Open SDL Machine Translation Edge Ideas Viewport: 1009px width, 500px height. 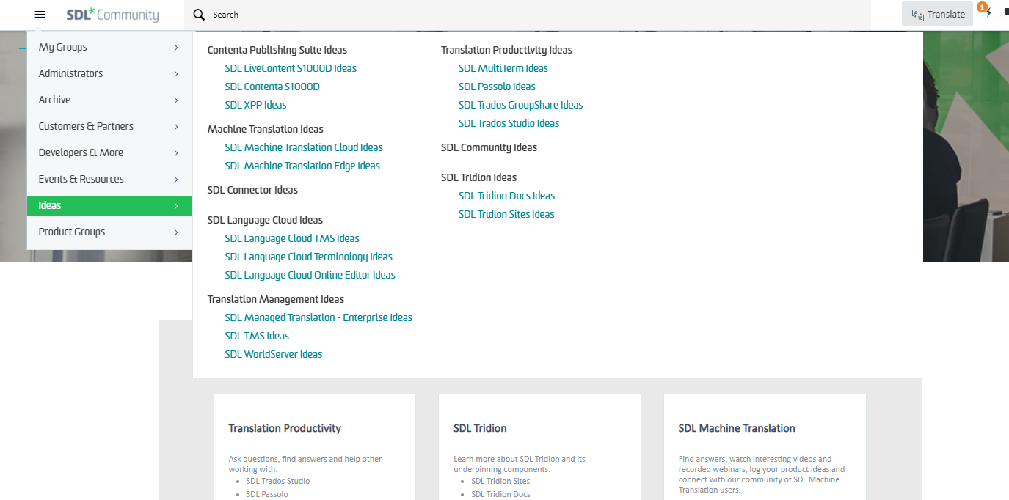[302, 166]
